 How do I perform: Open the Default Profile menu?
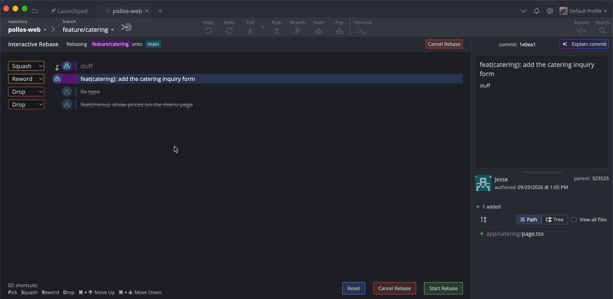click(583, 11)
